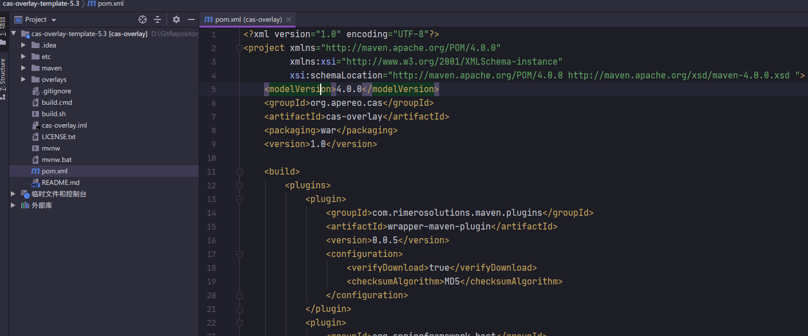Image resolution: width=808 pixels, height=336 pixels.
Task: Click wrapper-maven-plugin artifactId text
Action: coord(439,227)
